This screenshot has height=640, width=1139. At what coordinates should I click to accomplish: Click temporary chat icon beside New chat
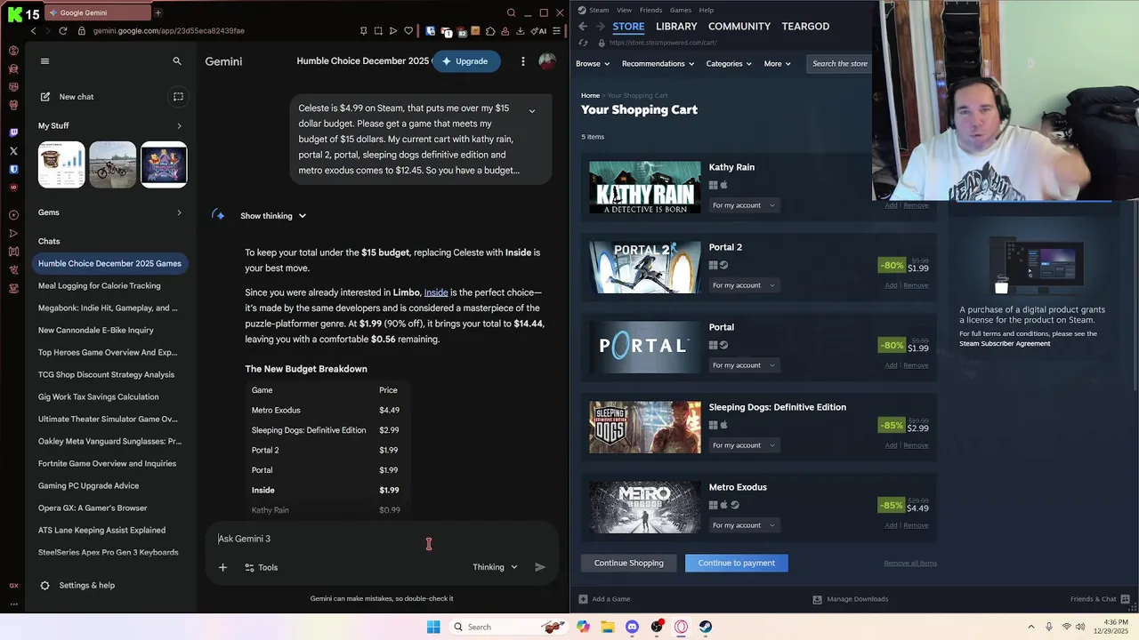click(178, 97)
